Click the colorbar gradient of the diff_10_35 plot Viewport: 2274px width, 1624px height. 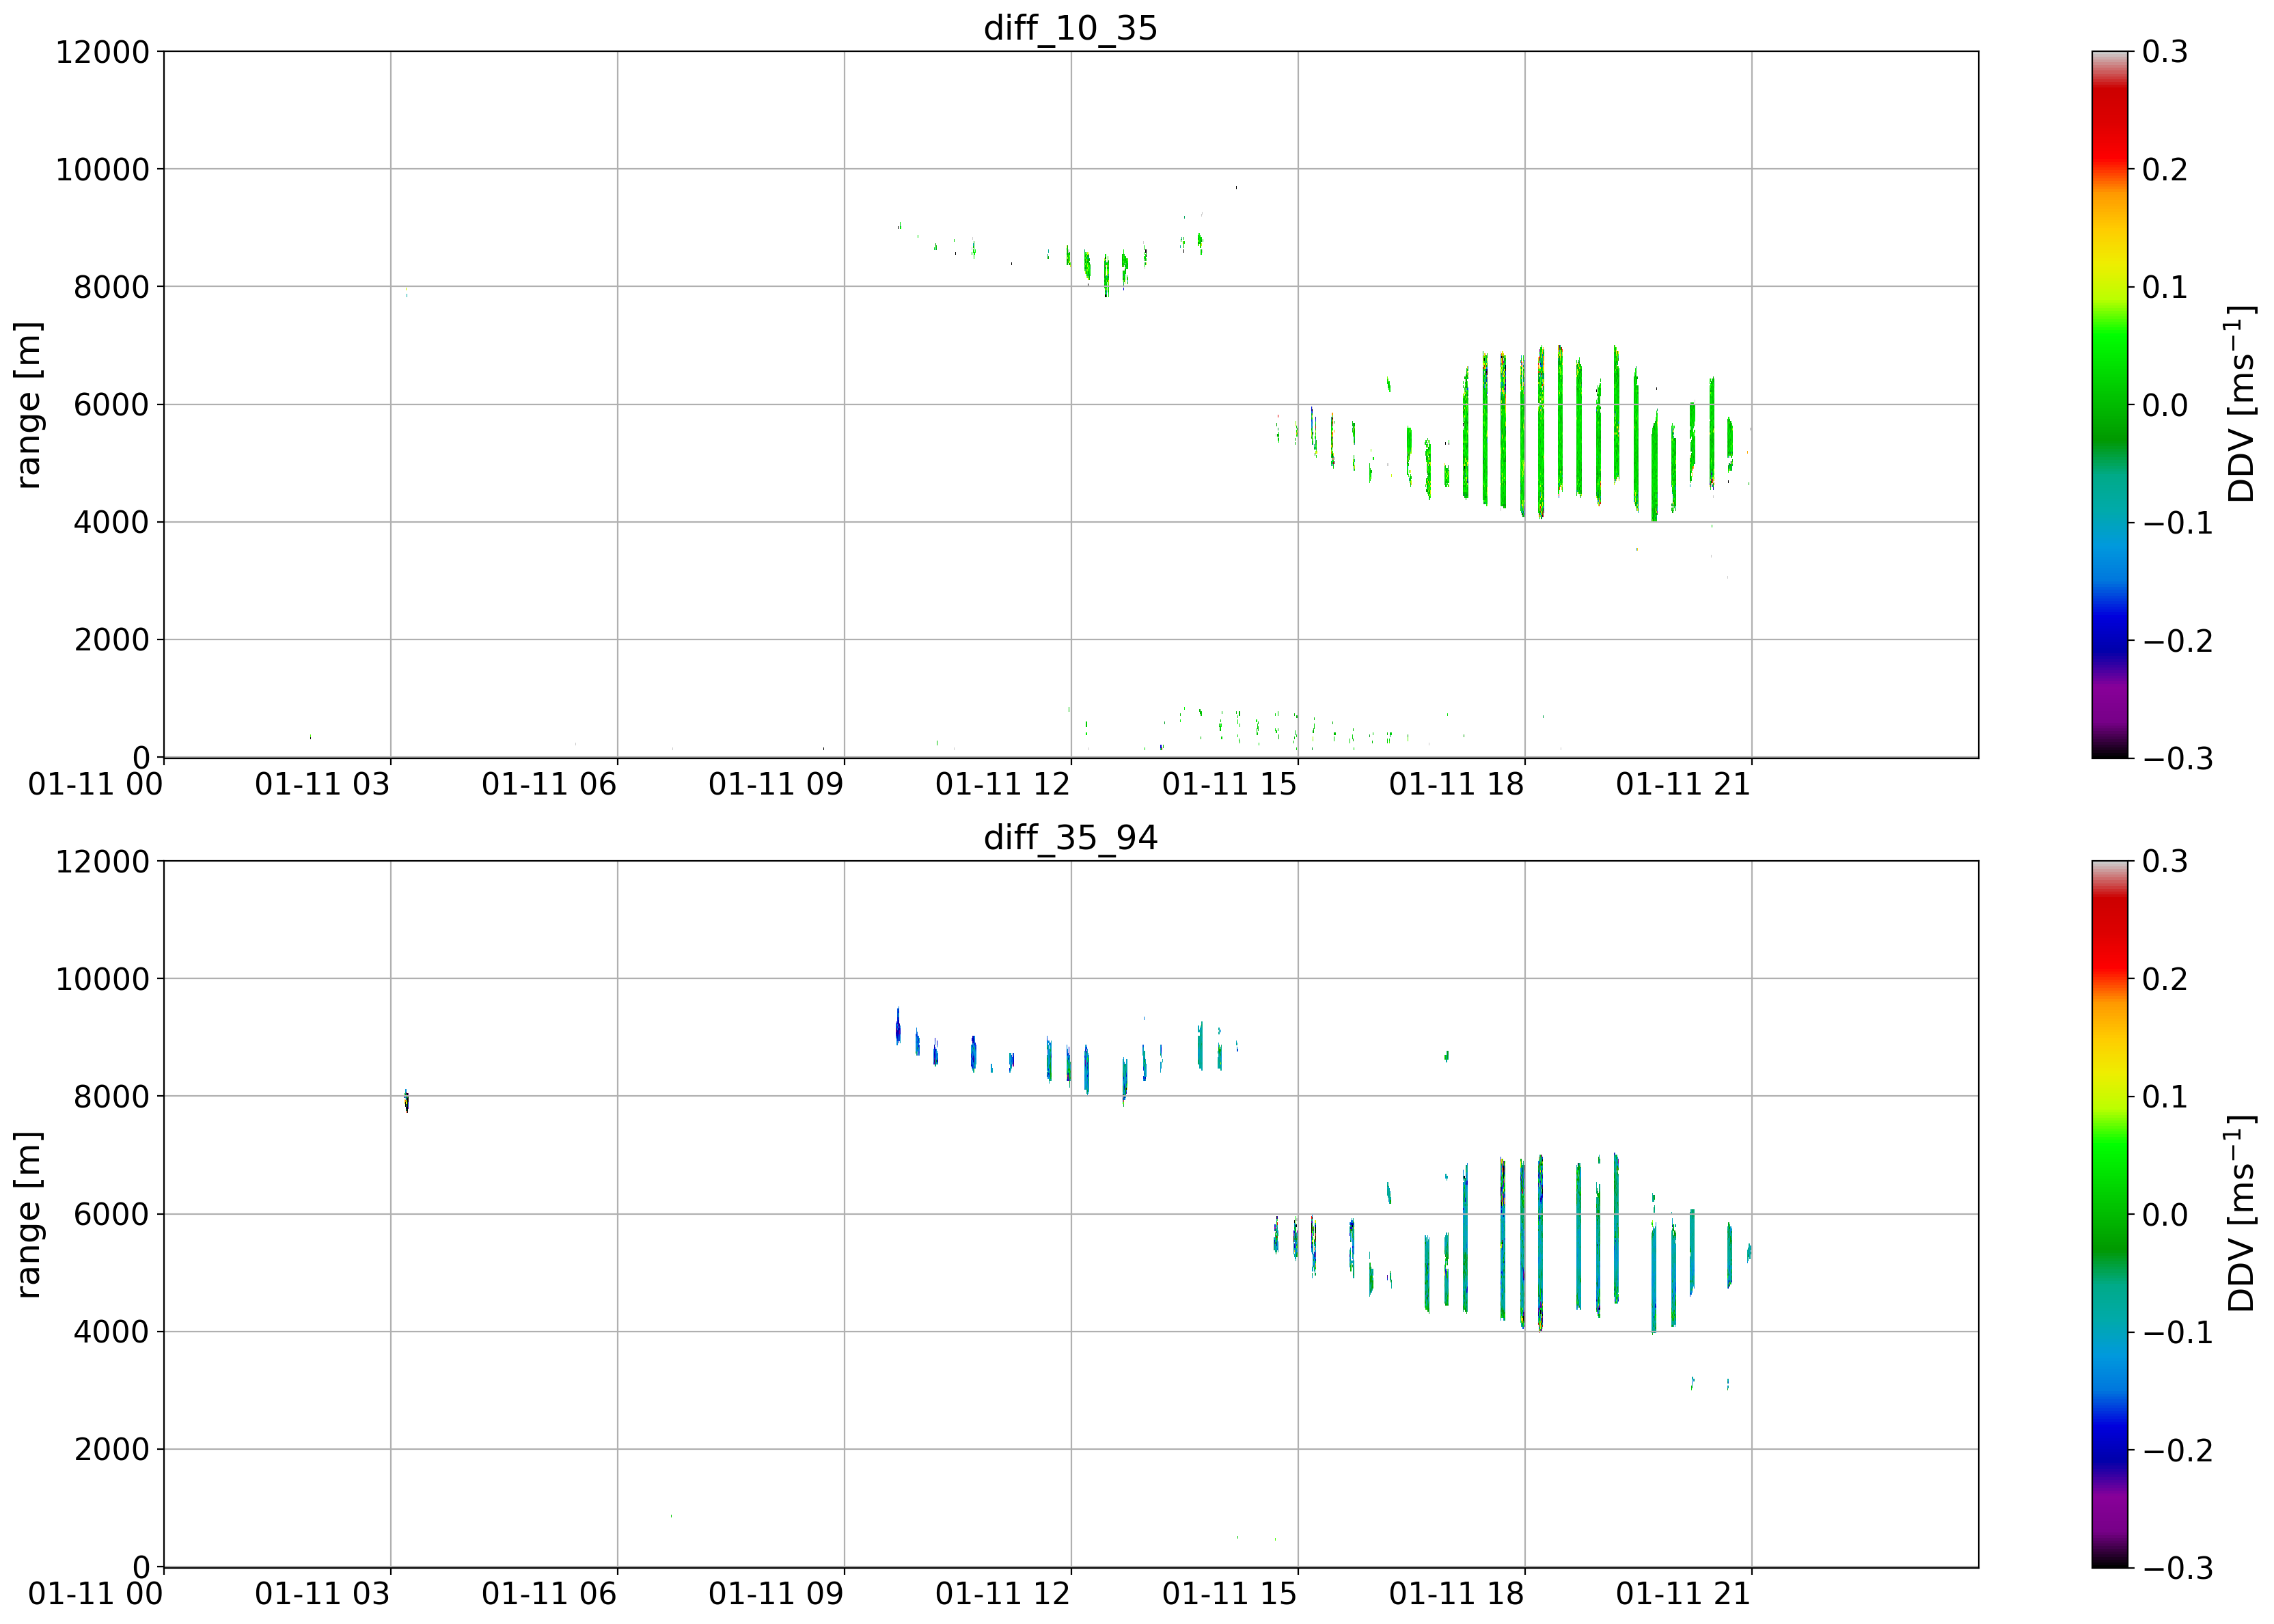(2109, 404)
